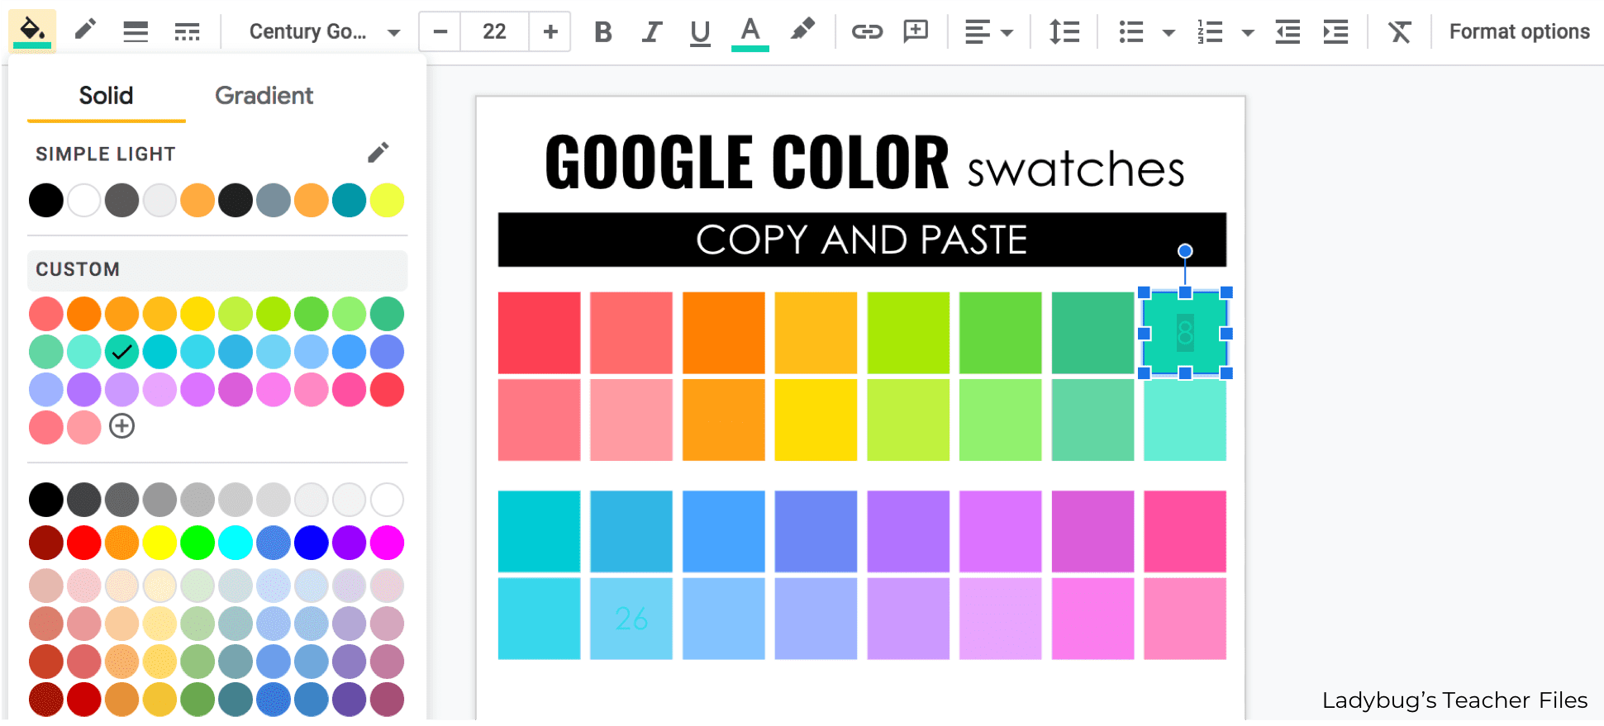
Task: Click the font size field showing 22
Action: click(x=494, y=32)
